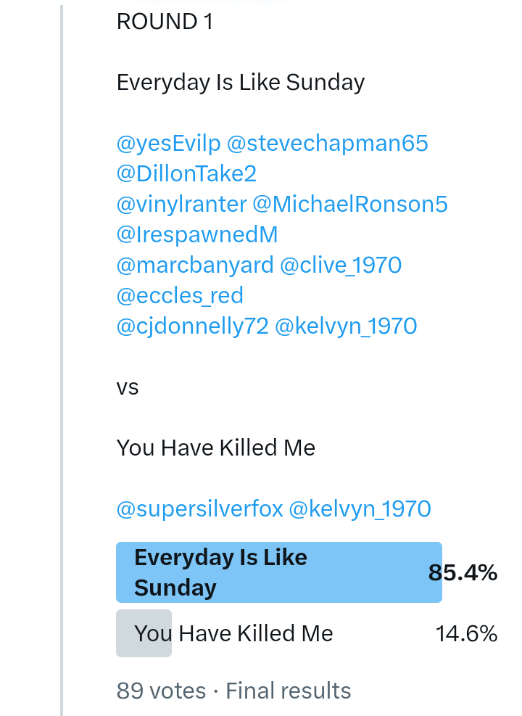The width and height of the screenshot is (522, 716).
Task: Click the 14.6% poll percentage
Action: click(466, 634)
